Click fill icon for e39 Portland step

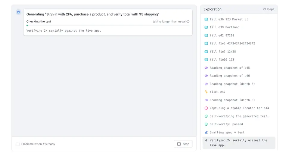206,27
